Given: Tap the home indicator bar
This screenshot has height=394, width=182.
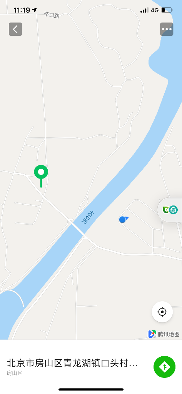Looking at the screenshot, I should (x=91, y=389).
